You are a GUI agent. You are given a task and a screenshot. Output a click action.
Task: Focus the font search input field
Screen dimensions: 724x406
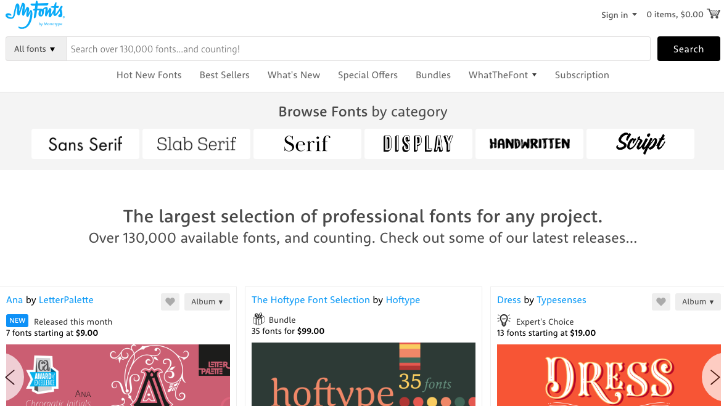coord(358,49)
